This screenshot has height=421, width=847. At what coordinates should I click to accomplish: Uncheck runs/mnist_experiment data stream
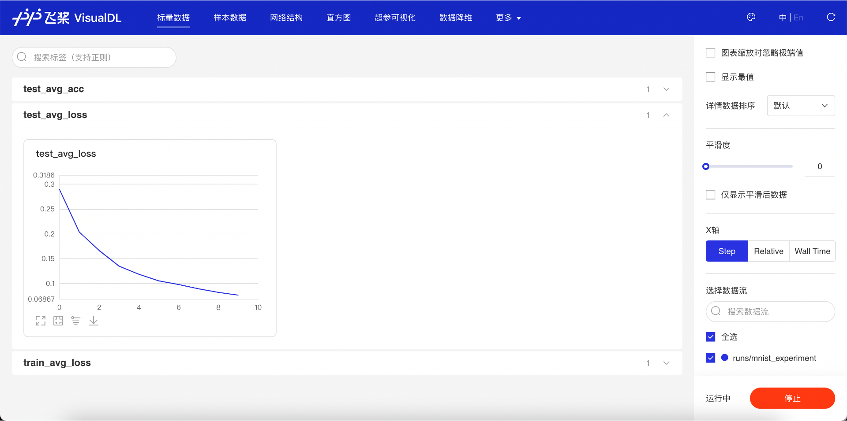click(x=711, y=358)
